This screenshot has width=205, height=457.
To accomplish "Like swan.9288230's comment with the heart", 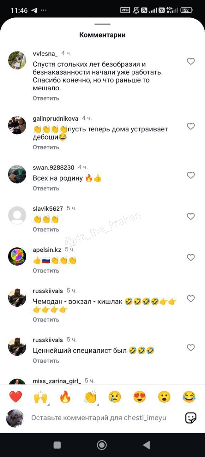I will (x=191, y=175).
